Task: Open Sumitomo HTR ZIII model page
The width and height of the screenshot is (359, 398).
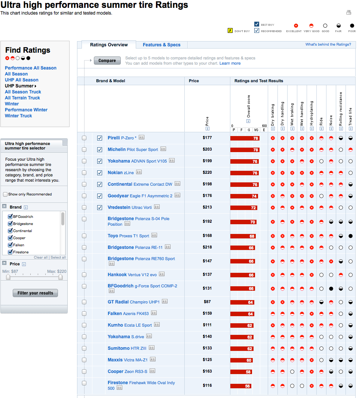Action: (x=127, y=348)
